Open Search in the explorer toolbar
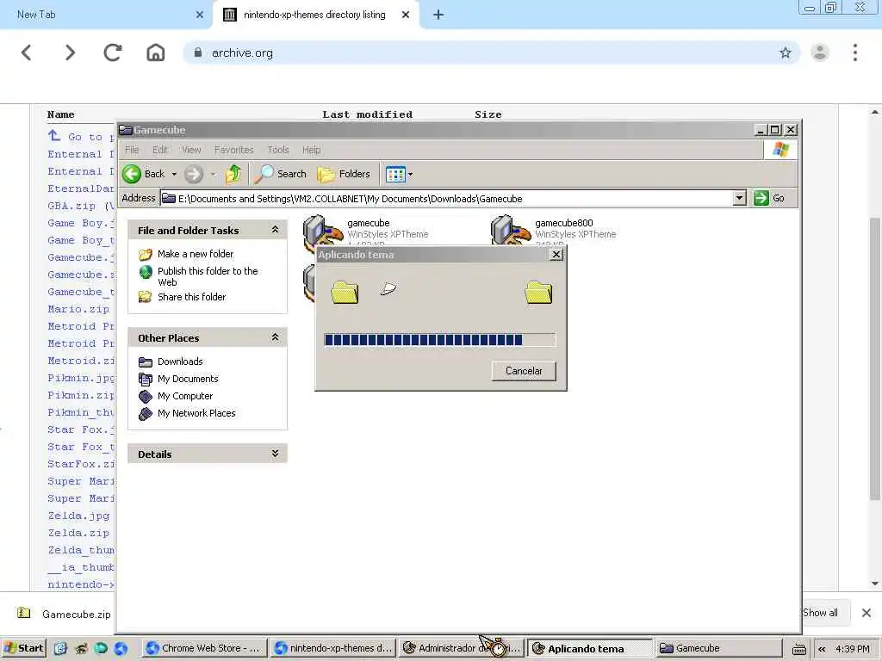 280,174
